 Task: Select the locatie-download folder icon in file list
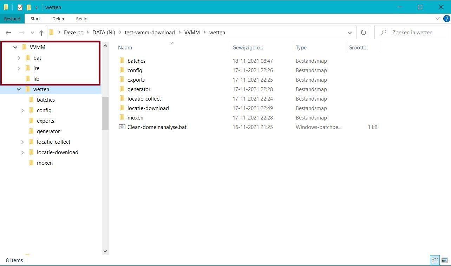pos(122,108)
